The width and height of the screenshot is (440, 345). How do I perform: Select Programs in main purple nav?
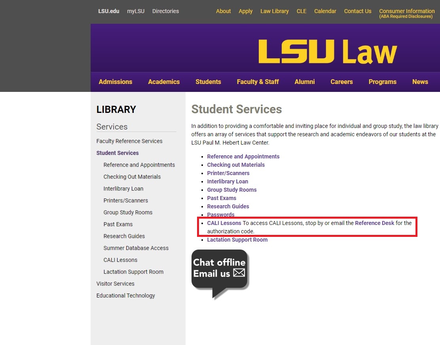383,82
